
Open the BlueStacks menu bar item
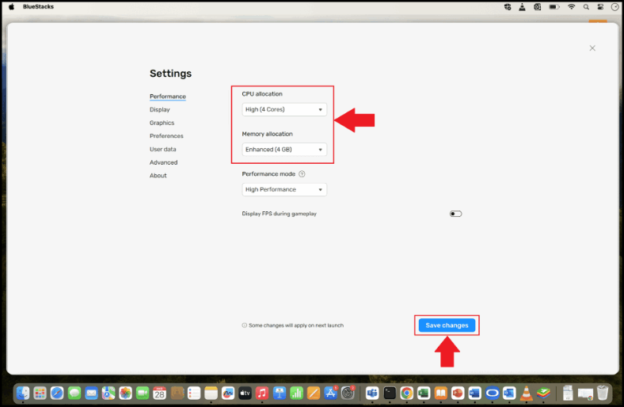pyautogui.click(x=38, y=7)
